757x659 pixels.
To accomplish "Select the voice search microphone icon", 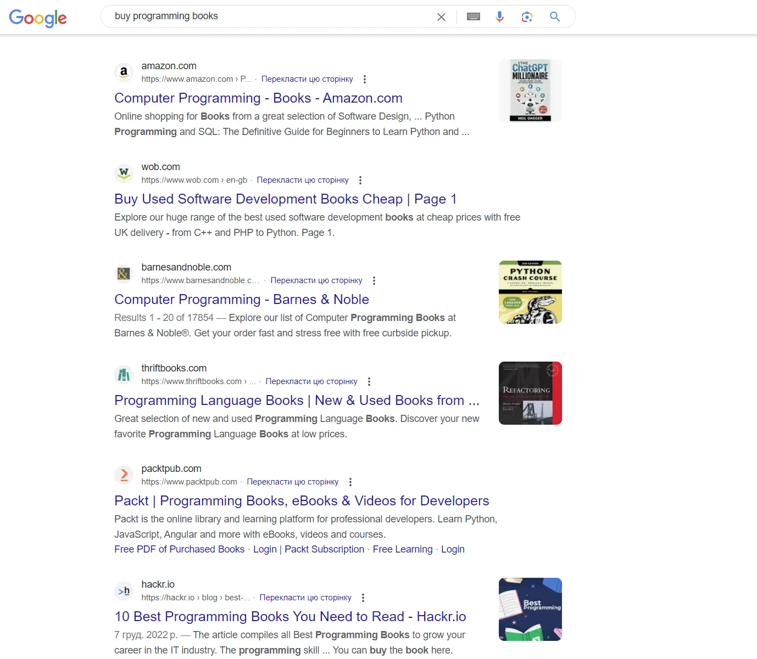I will click(x=499, y=17).
